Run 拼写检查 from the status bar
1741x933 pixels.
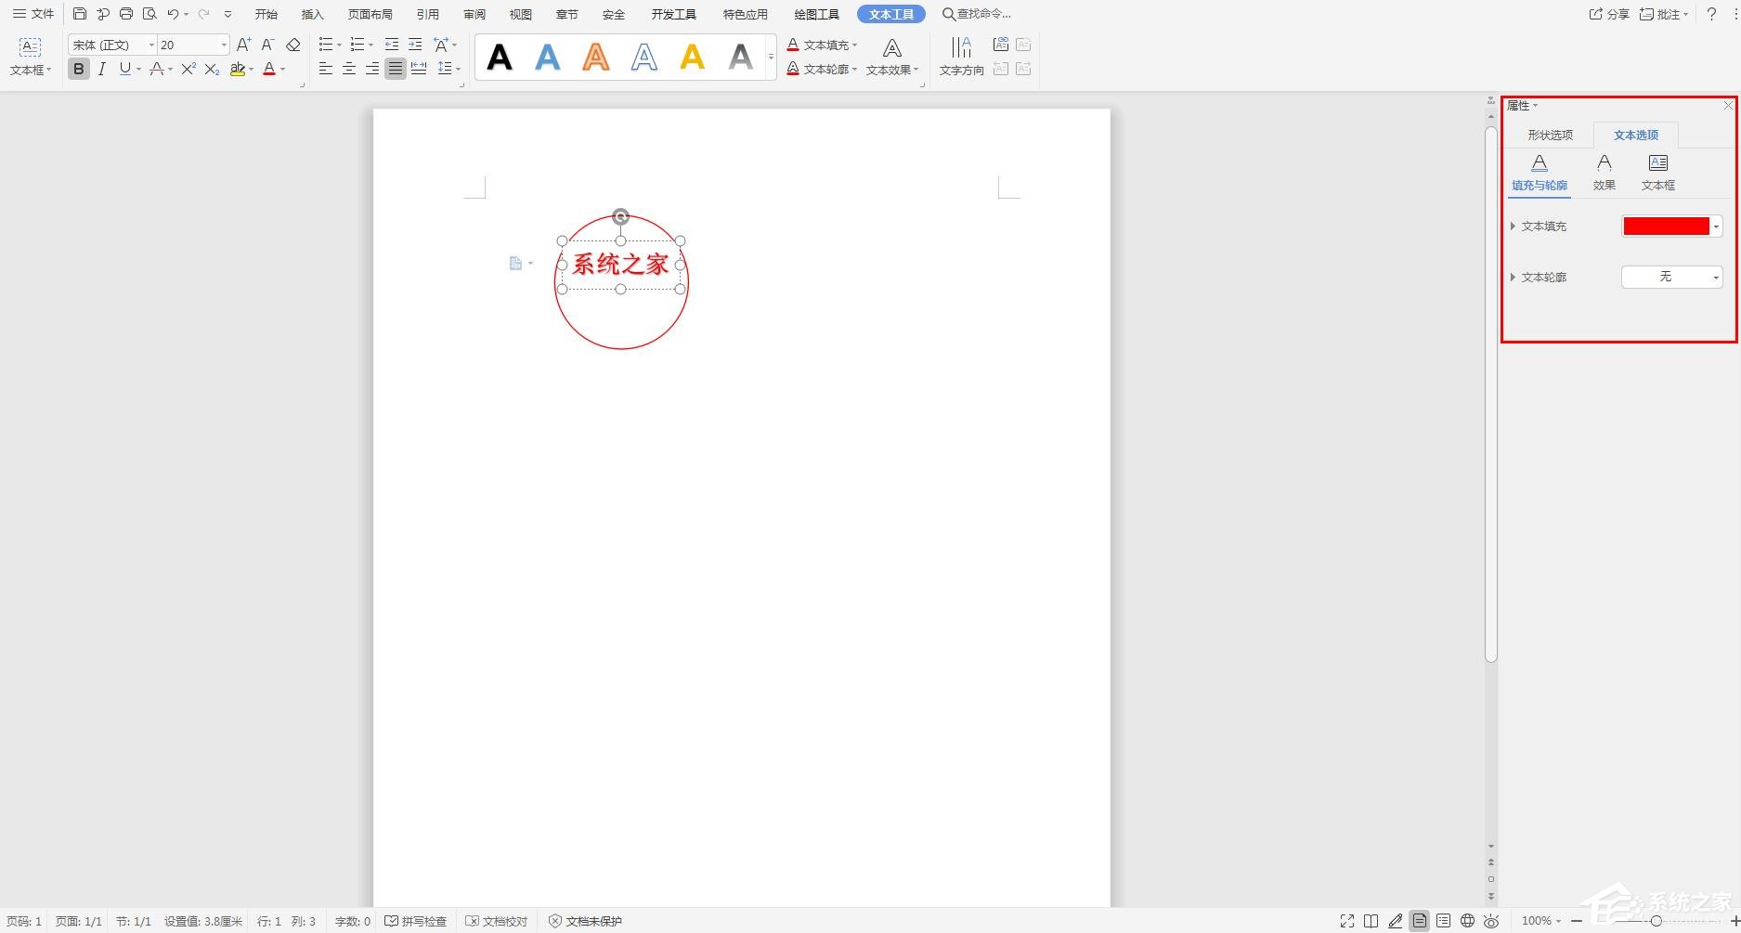pos(417,921)
